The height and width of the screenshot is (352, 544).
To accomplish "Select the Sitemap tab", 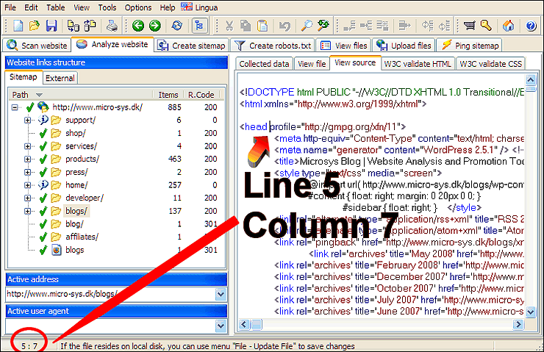I will [24, 77].
